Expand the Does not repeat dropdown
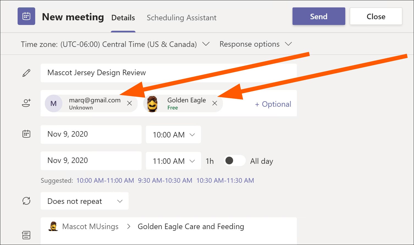The height and width of the screenshot is (245, 414). pos(85,201)
